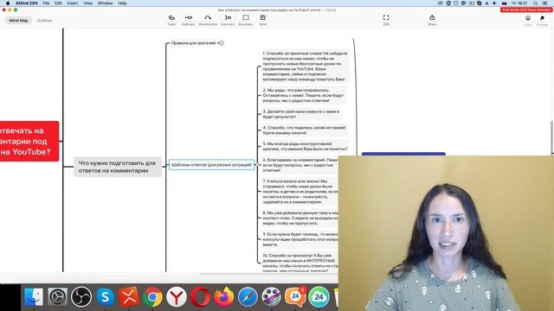Switch to Outliner view
This screenshot has height=311, width=554.
[x=45, y=21]
